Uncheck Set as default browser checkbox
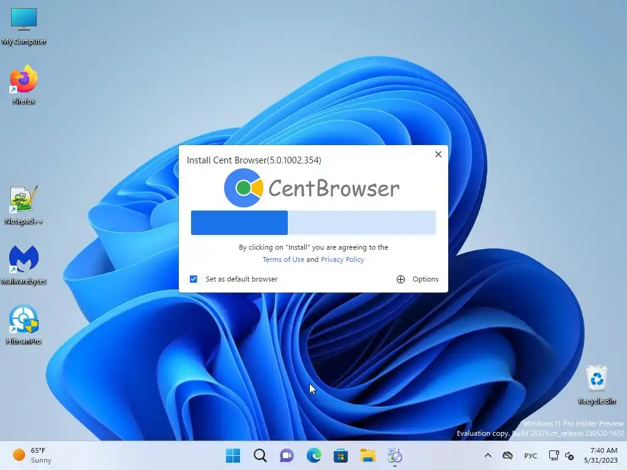This screenshot has width=627, height=470. [x=193, y=279]
